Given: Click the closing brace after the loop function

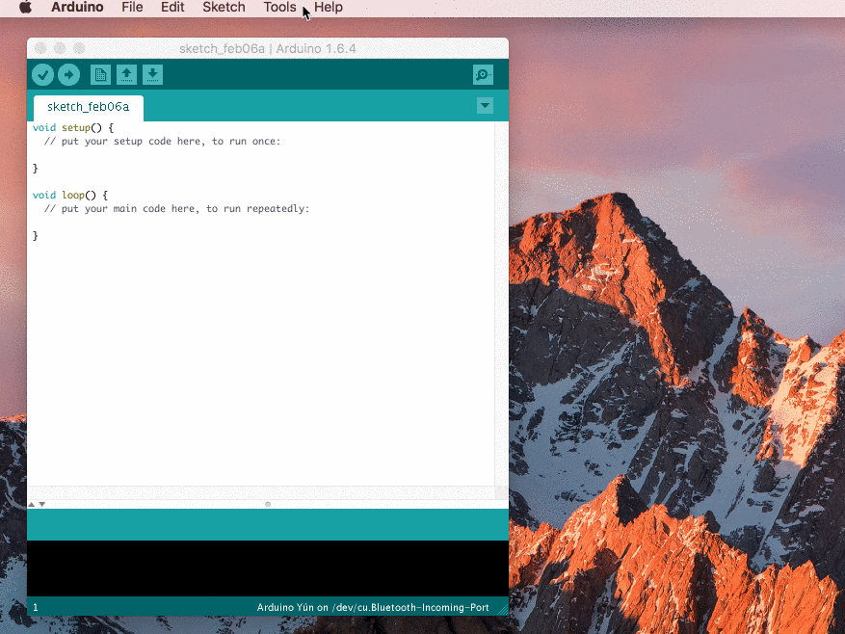Looking at the screenshot, I should pyautogui.click(x=36, y=236).
